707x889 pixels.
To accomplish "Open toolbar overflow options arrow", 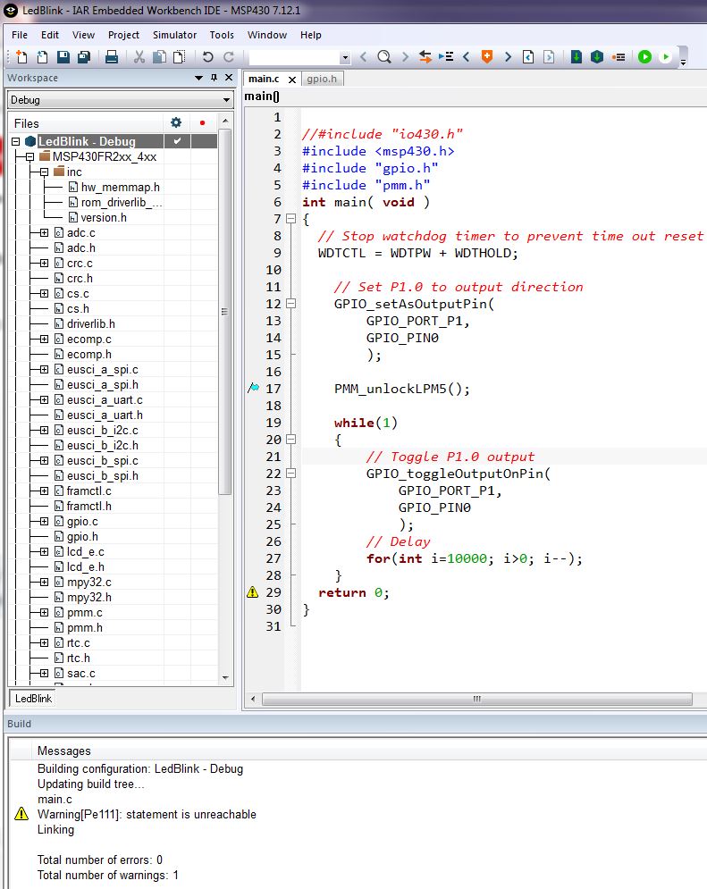I will [x=683, y=62].
